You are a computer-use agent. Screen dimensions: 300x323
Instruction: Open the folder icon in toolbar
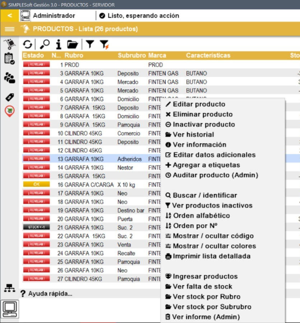pos(72,45)
